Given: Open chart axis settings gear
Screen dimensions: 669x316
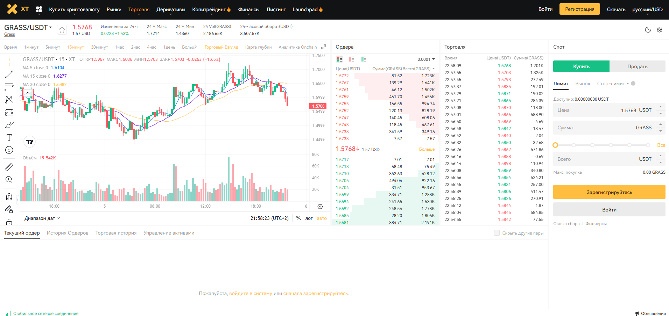Looking at the screenshot, I should tap(320, 207).
